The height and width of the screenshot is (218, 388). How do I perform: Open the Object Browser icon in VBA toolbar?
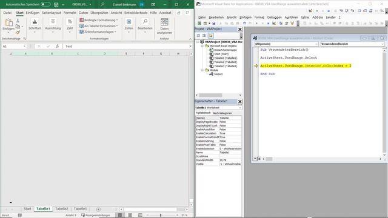point(292,23)
